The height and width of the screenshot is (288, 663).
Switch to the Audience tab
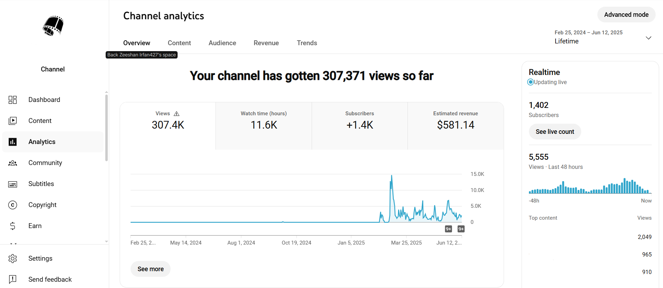tap(222, 43)
